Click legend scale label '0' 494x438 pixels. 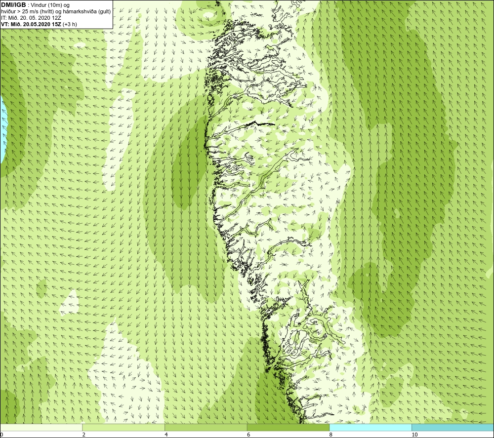pyautogui.click(x=1, y=435)
